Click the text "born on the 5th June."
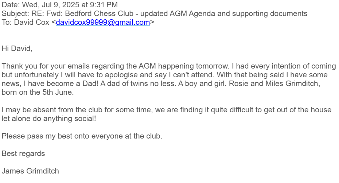The width and height of the screenshot is (339, 183). pos(38,92)
